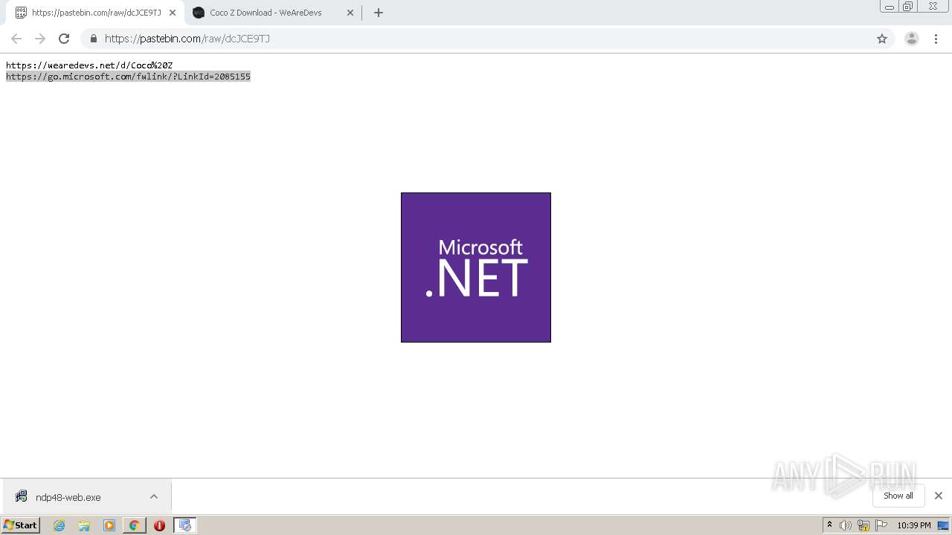Show hidden tray icons arrow
The image size is (952, 535).
point(829,525)
